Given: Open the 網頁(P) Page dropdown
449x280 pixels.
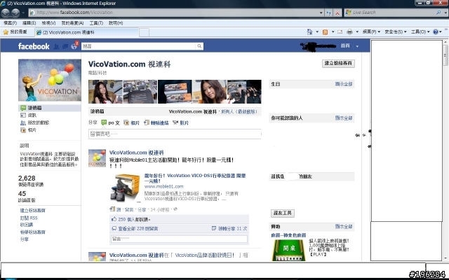Looking at the screenshot, I should coord(371,31).
